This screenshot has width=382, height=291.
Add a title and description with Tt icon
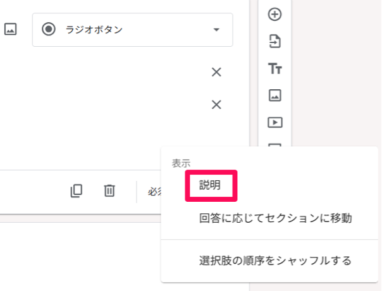pos(275,68)
